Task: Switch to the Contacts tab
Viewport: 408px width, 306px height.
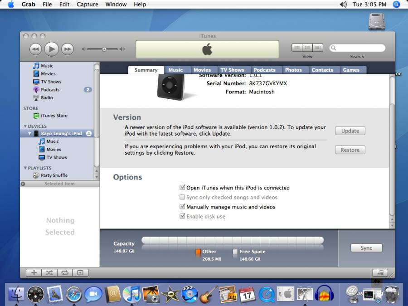Action: click(x=322, y=70)
